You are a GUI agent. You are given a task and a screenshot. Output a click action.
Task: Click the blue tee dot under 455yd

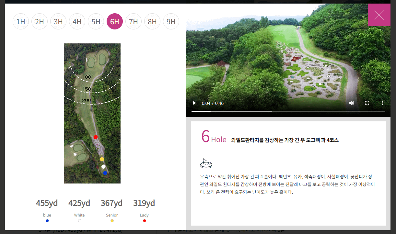[x=47, y=220]
